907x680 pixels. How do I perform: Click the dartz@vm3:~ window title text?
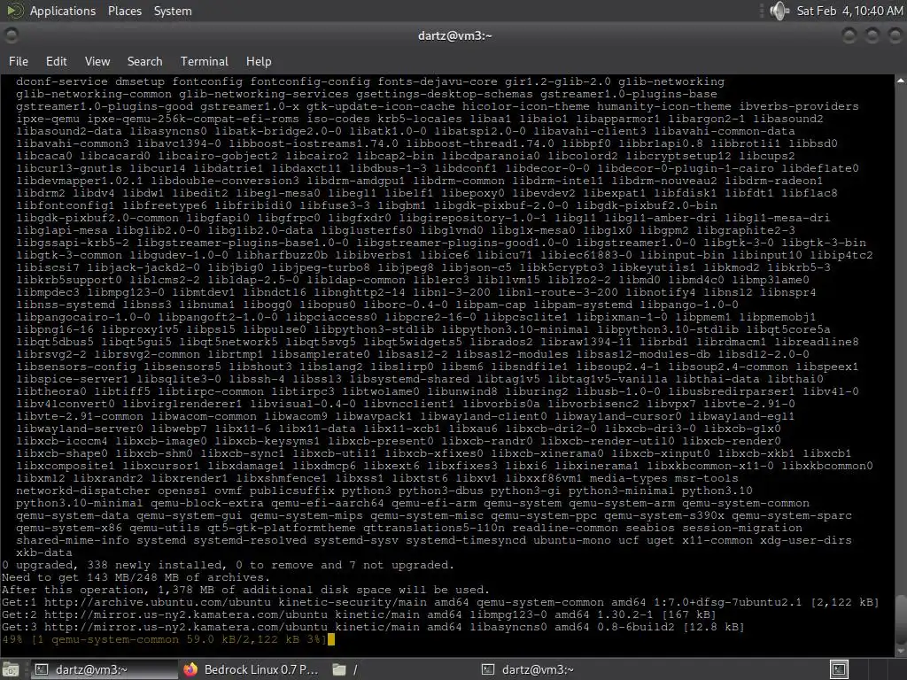point(454,35)
